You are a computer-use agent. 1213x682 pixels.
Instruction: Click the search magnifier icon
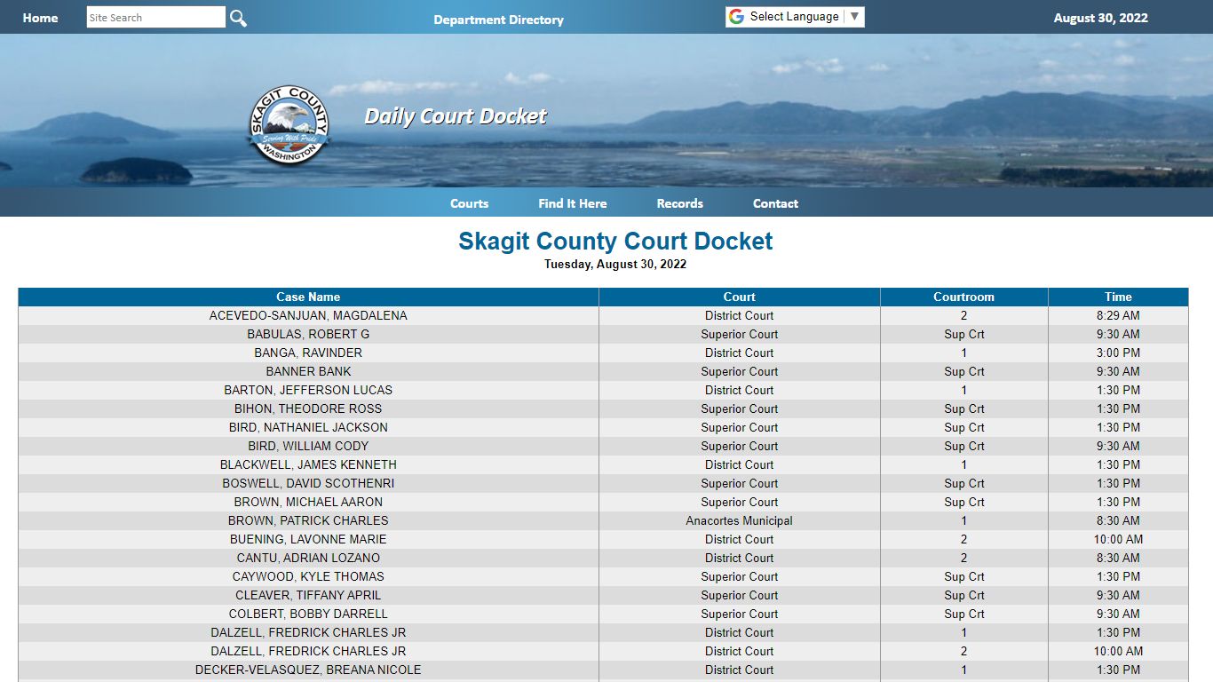coord(238,18)
